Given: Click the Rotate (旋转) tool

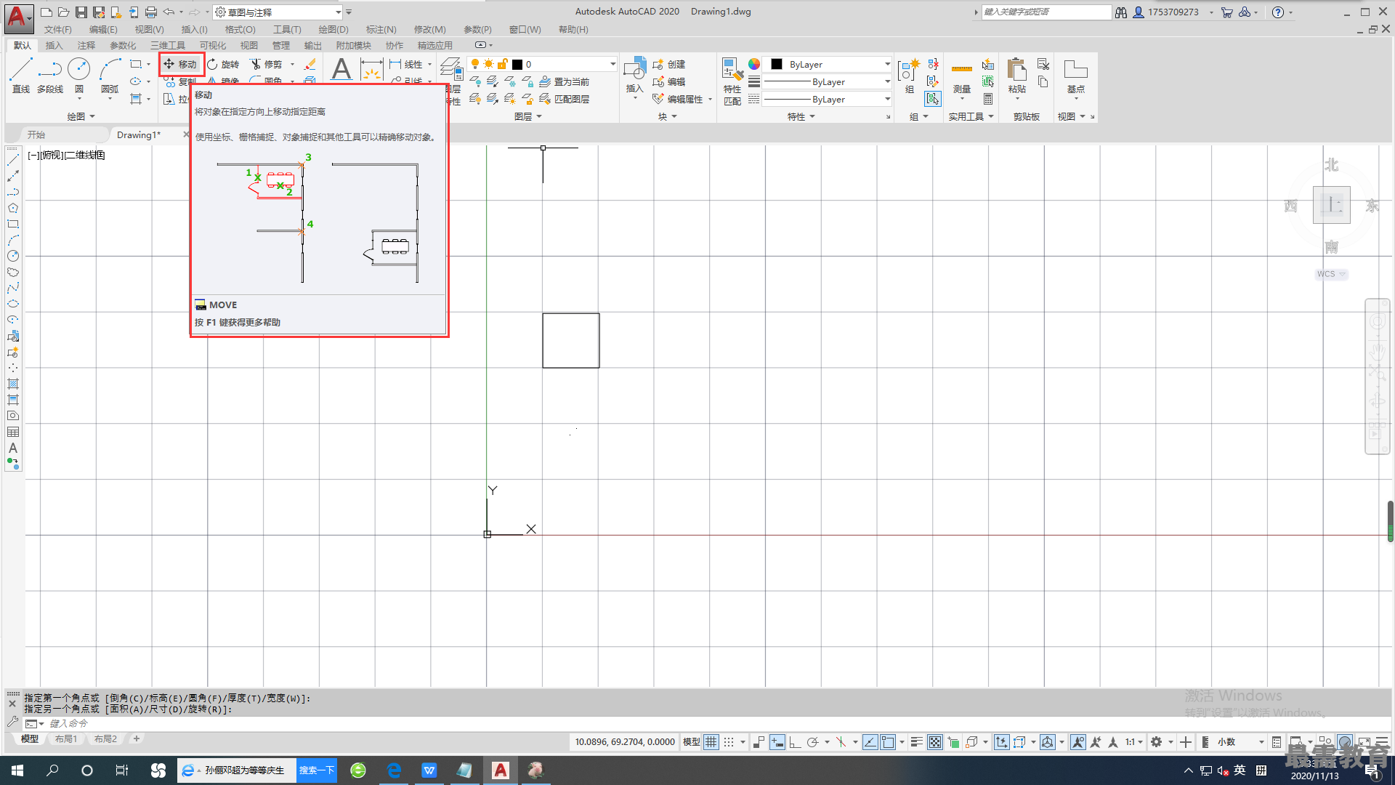Looking at the screenshot, I should pyautogui.click(x=223, y=64).
